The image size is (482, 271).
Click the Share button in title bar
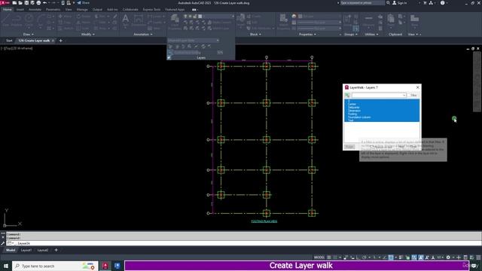[83, 3]
